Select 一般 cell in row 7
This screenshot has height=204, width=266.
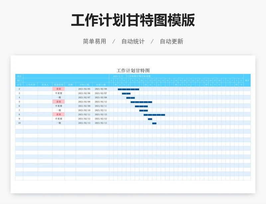tap(59, 110)
